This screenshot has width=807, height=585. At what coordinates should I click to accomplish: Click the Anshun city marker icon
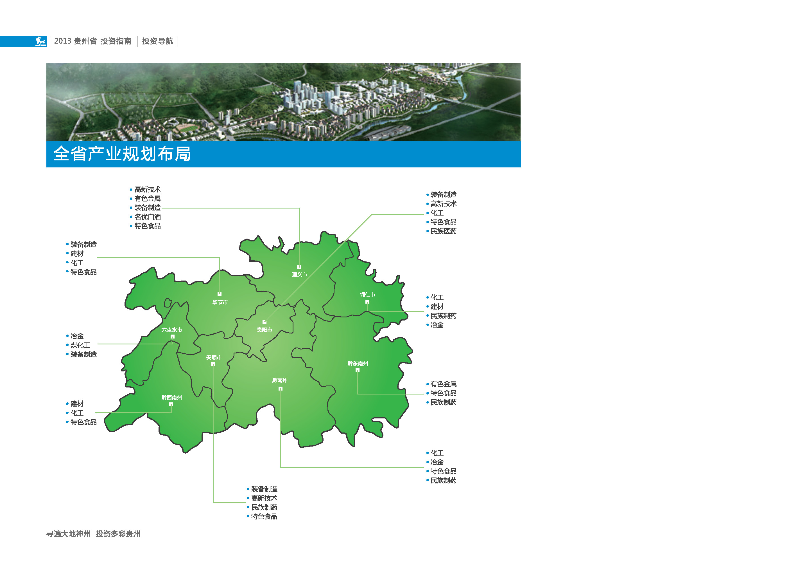click(213, 364)
